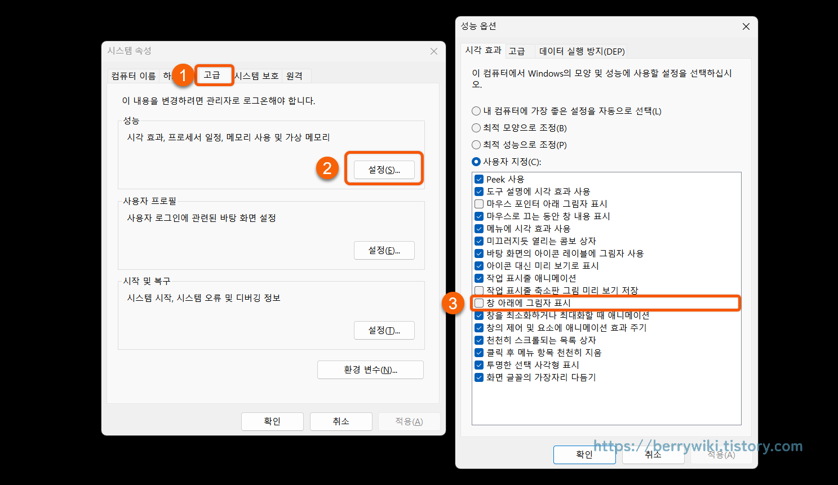Open the 원격 tab
This screenshot has width=838, height=485.
(x=295, y=76)
